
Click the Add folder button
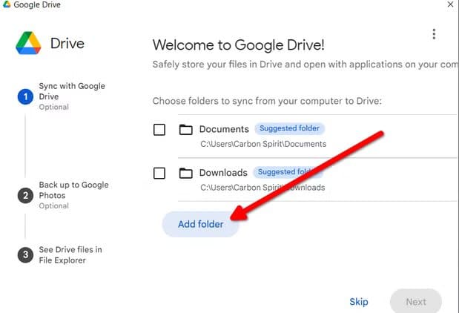pyautogui.click(x=200, y=224)
